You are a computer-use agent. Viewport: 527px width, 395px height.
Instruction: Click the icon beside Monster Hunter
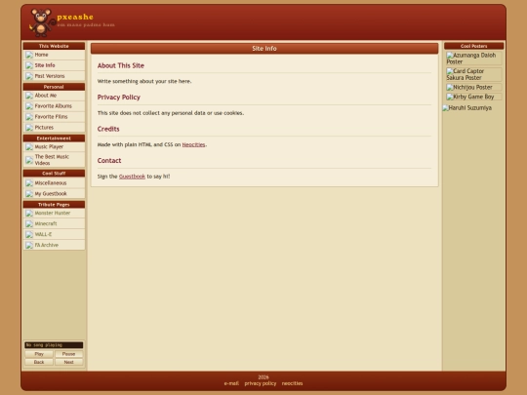[x=29, y=214]
